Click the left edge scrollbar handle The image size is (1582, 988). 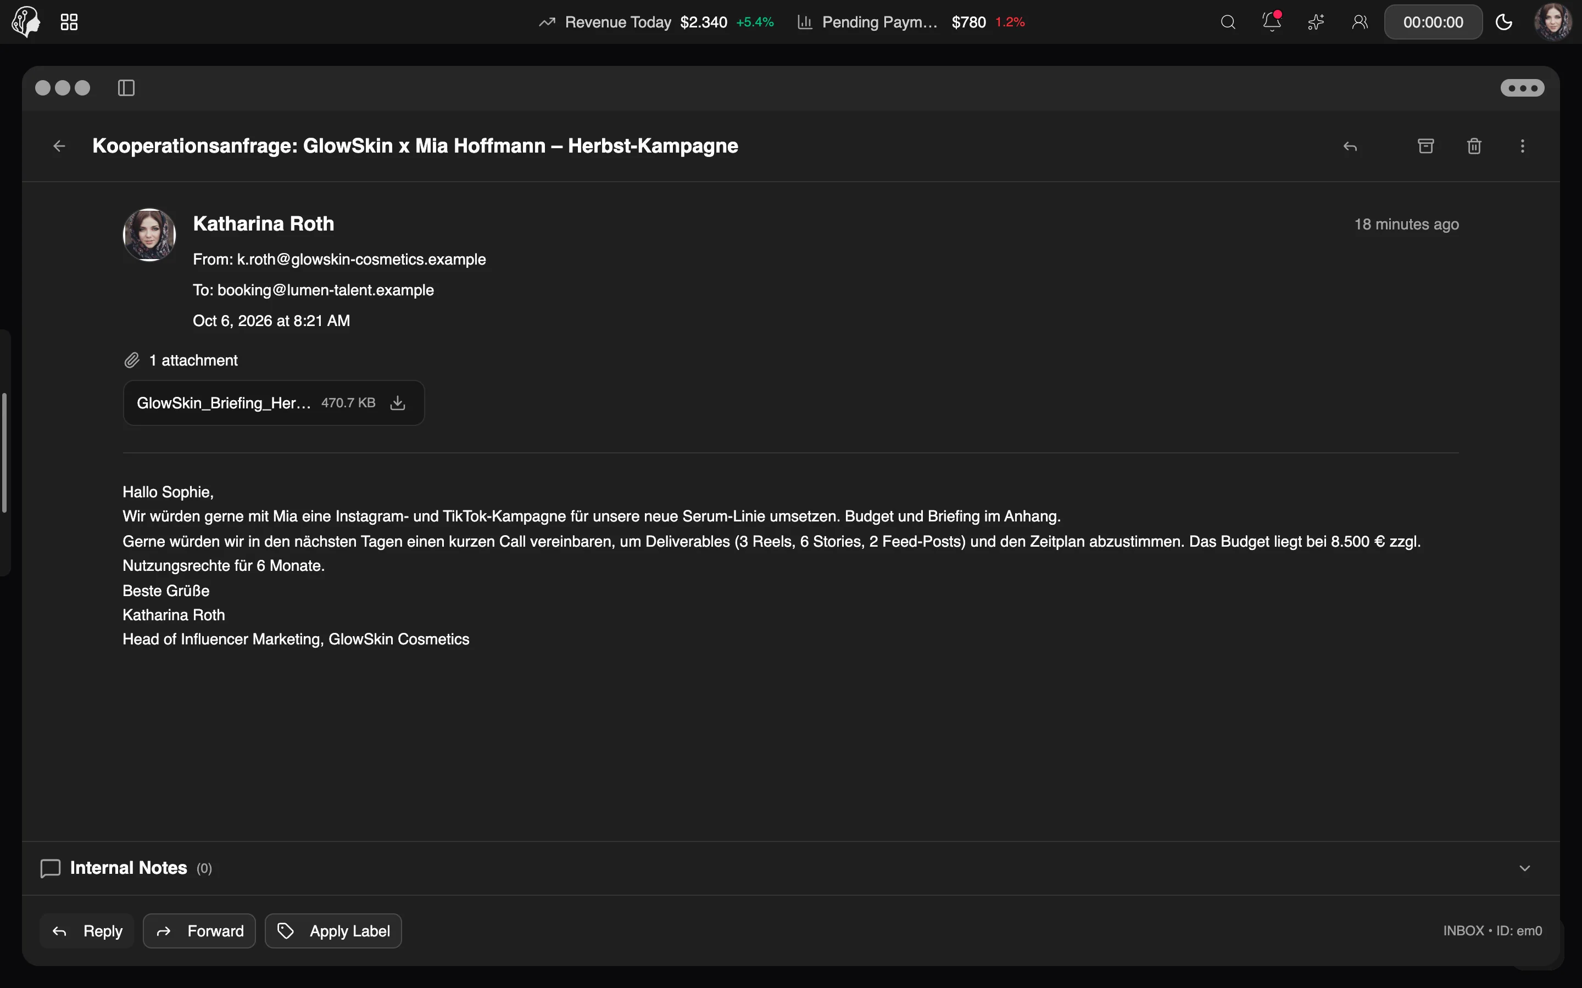(4, 453)
